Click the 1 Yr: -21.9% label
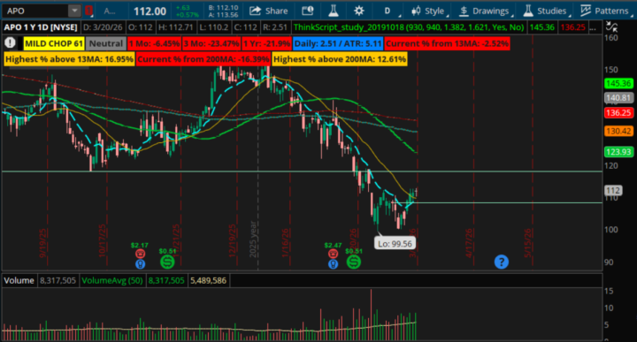This screenshot has width=637, height=342. click(267, 43)
